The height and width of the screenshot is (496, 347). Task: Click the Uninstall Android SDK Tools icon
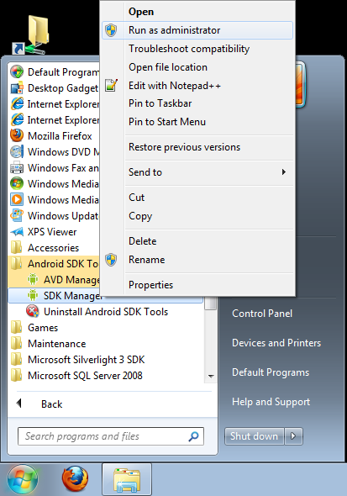(33, 311)
